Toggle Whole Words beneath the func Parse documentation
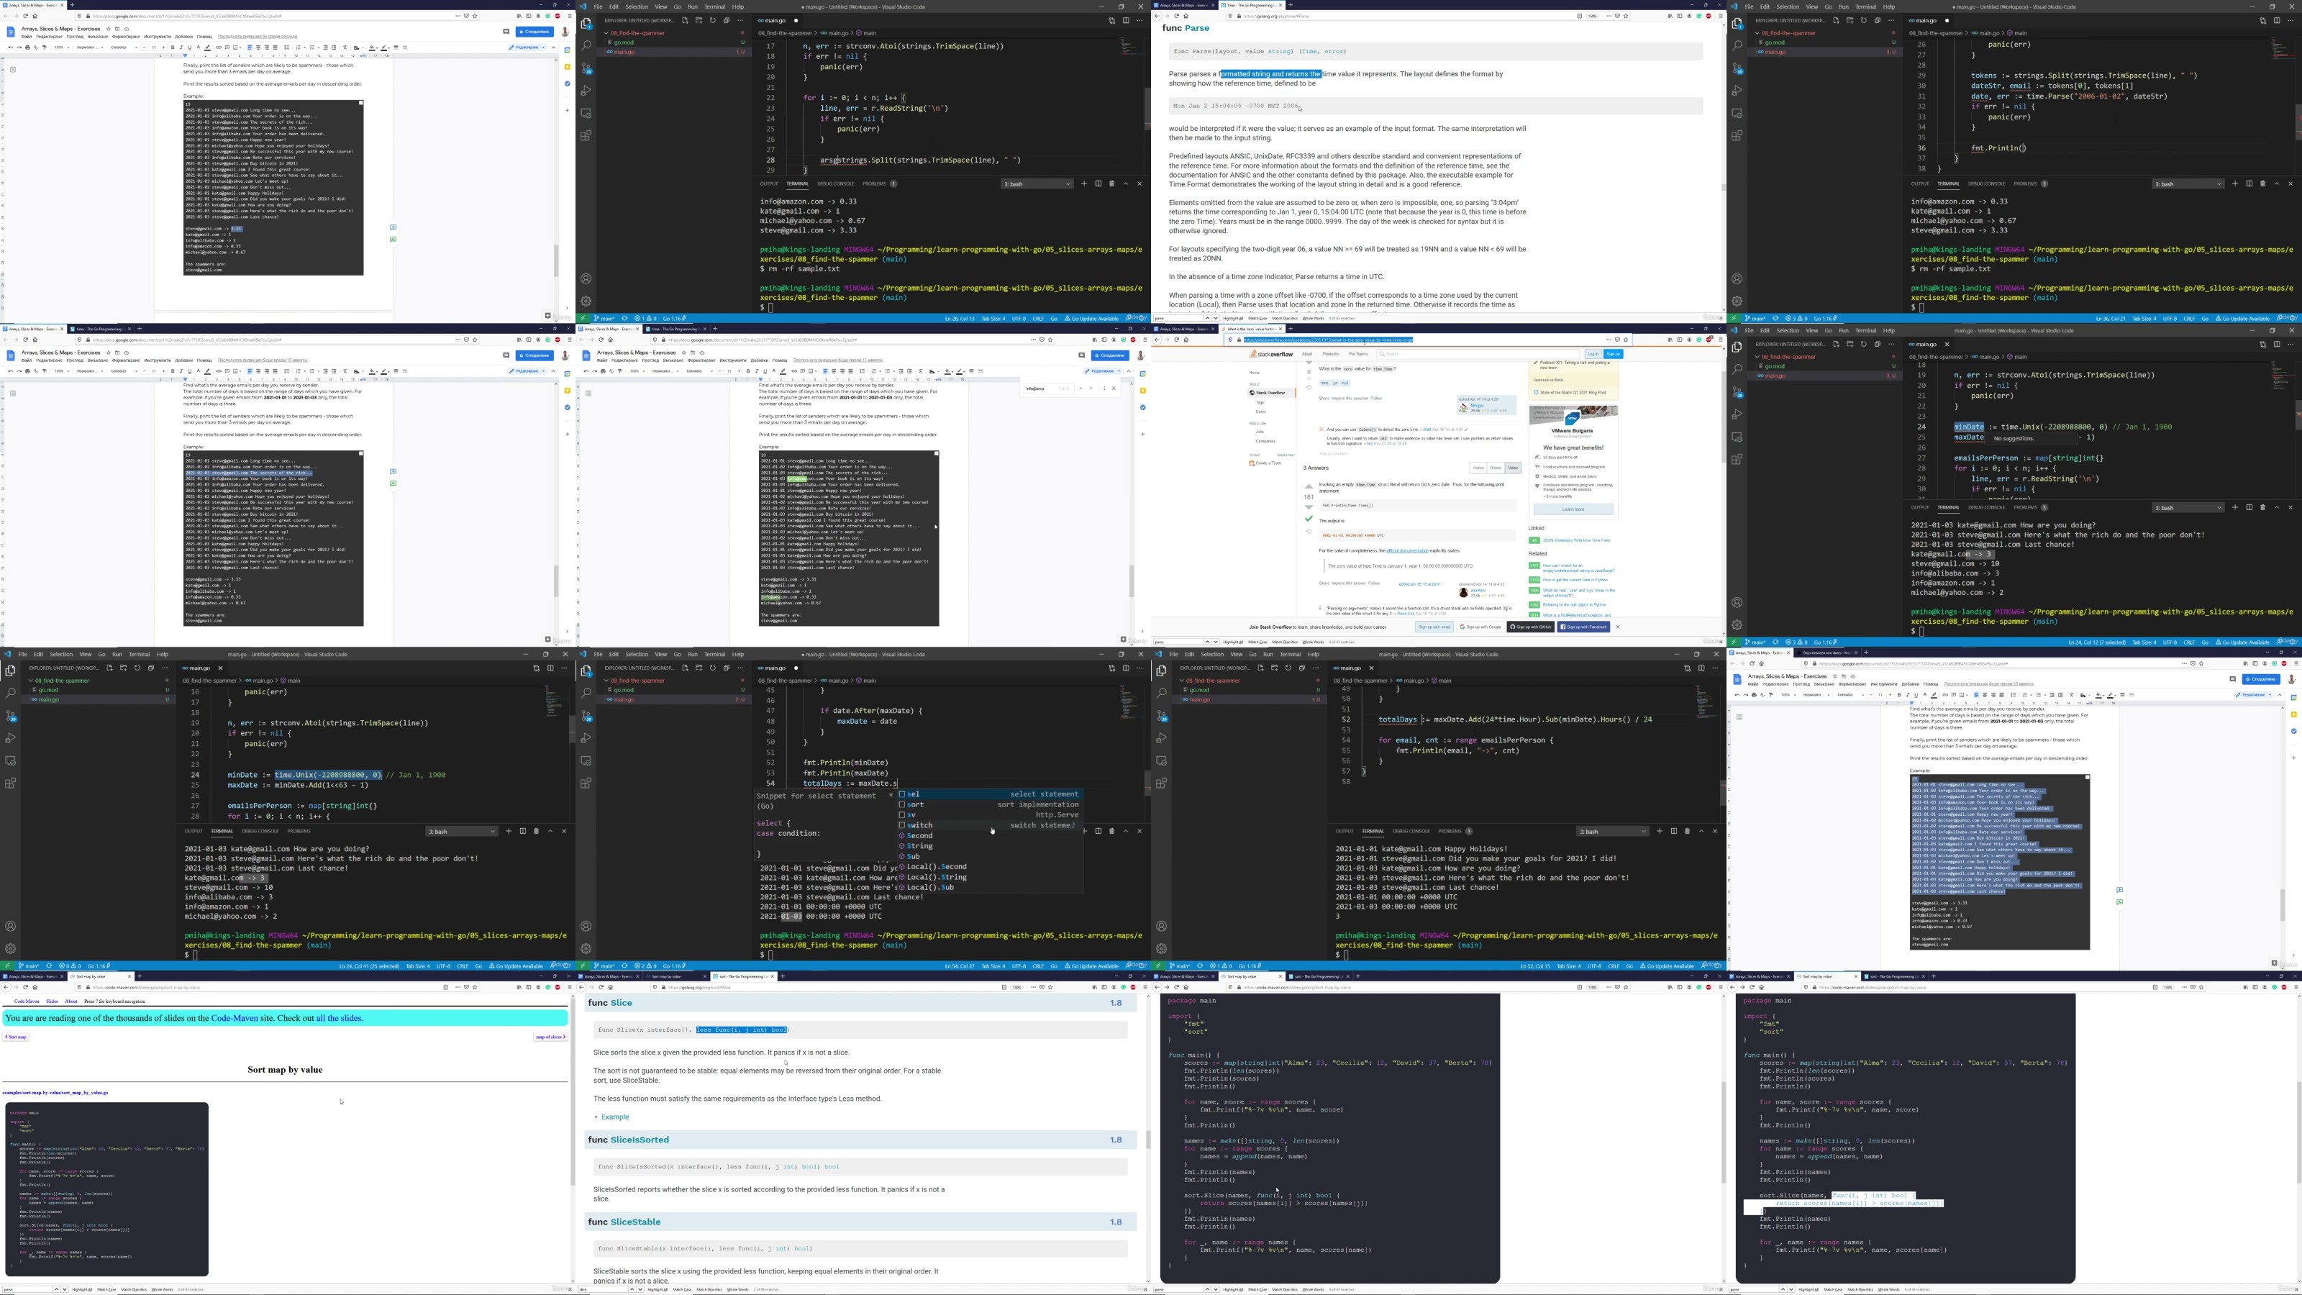This screenshot has height=1295, width=2302. click(x=1313, y=317)
